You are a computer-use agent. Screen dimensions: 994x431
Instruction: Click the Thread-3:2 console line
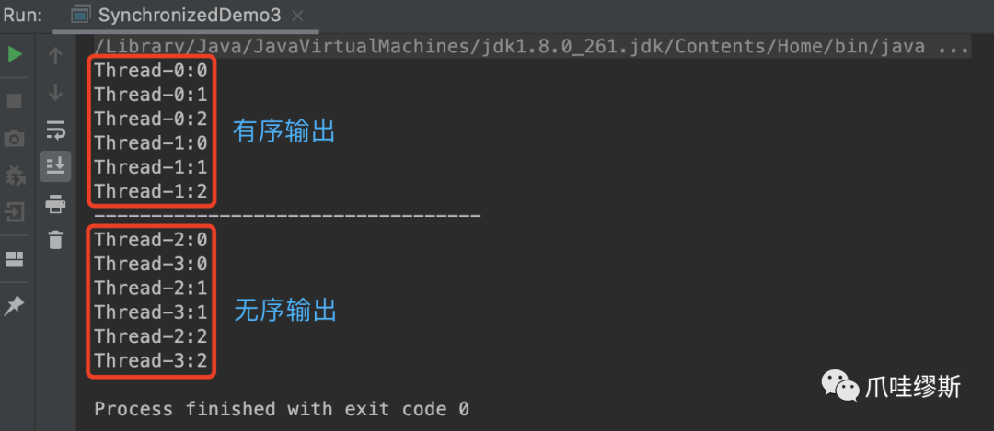coord(151,361)
